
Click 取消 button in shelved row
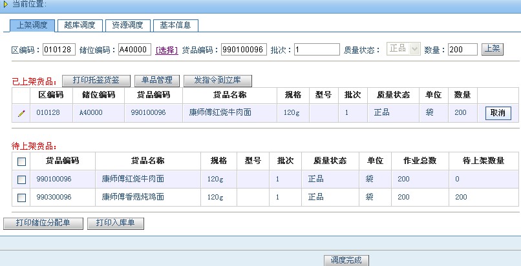click(498, 113)
